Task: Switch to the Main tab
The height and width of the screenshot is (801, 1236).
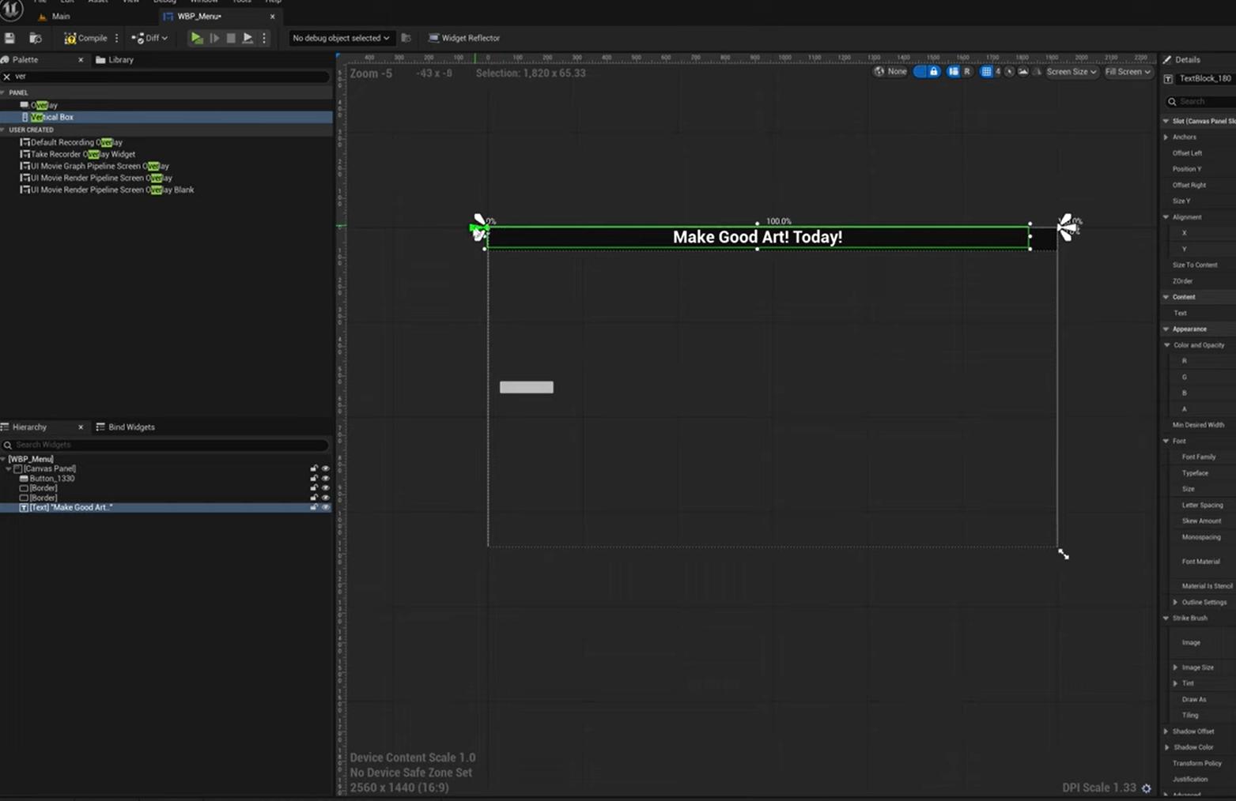Action: click(55, 16)
